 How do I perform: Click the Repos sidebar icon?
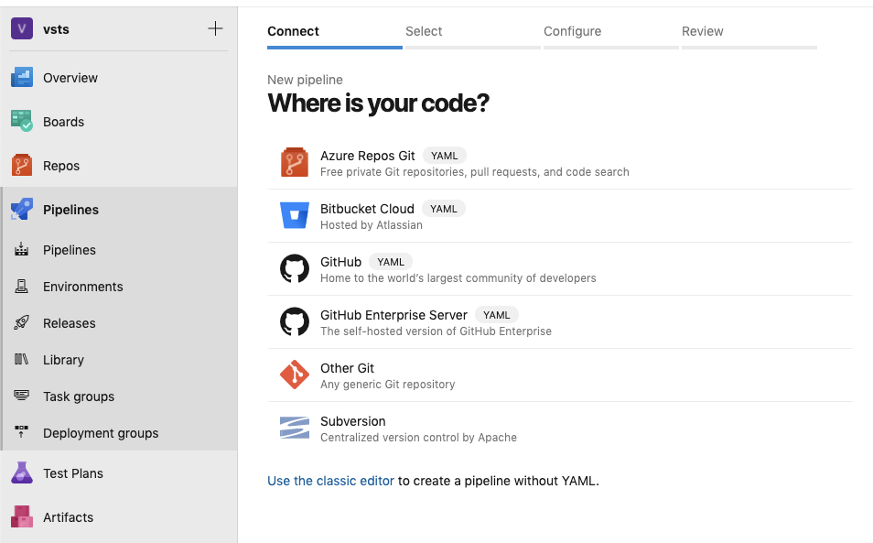pyautogui.click(x=22, y=166)
